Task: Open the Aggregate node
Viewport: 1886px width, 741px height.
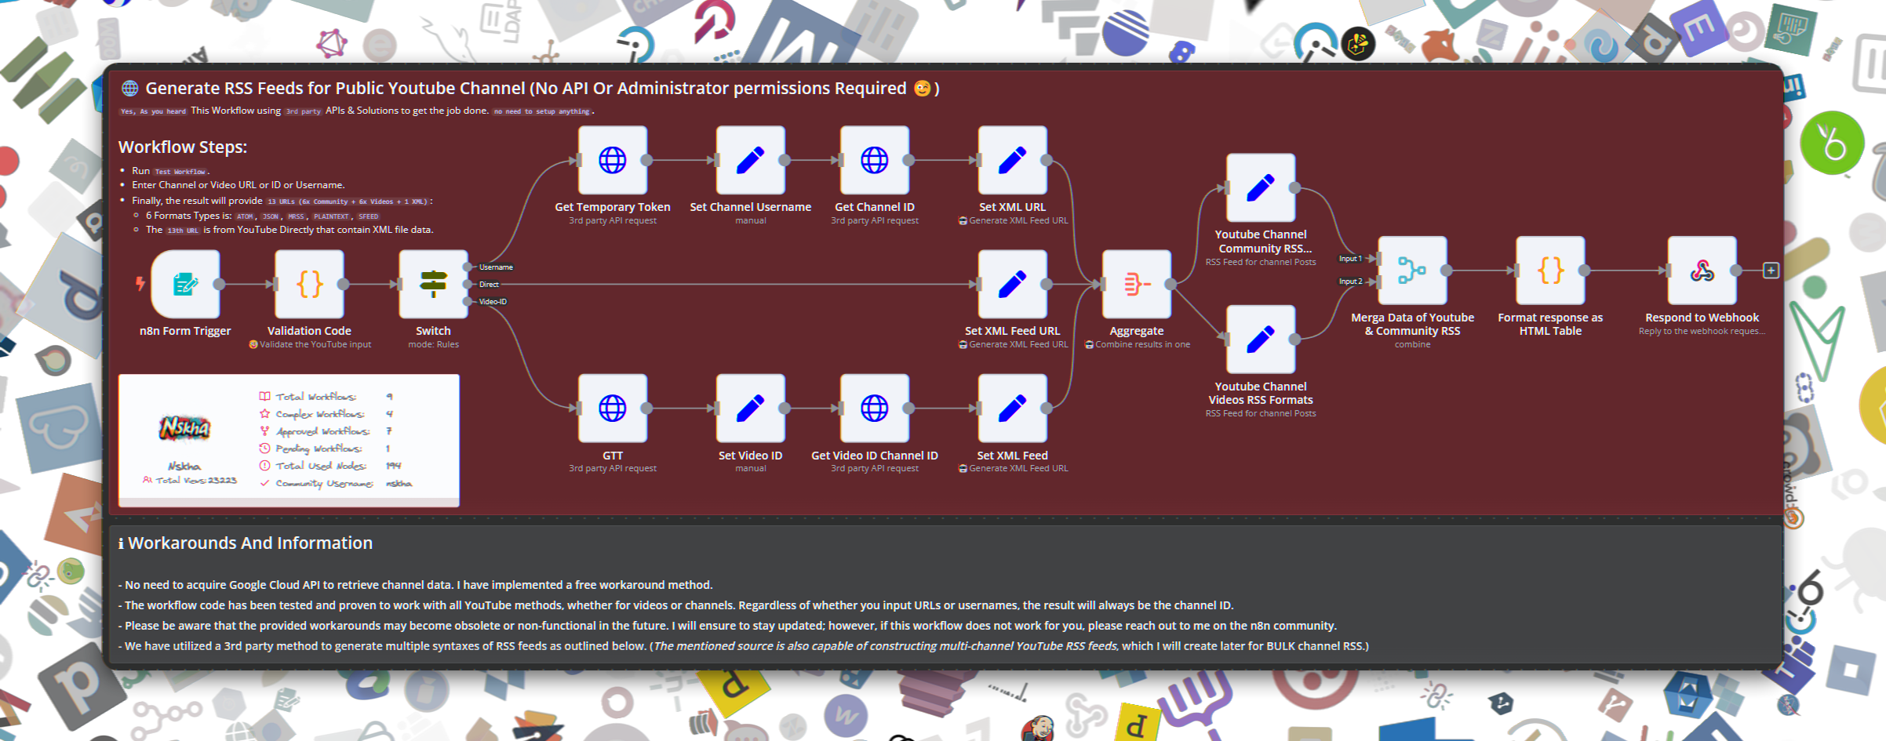Action: (x=1136, y=284)
